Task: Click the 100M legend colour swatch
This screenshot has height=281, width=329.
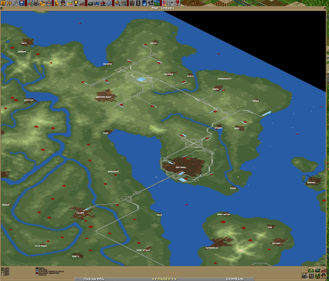Action: [x=2, y=268]
